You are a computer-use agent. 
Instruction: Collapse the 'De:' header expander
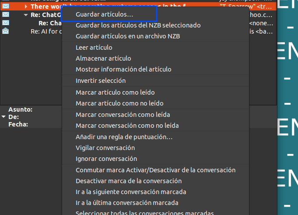4,117
